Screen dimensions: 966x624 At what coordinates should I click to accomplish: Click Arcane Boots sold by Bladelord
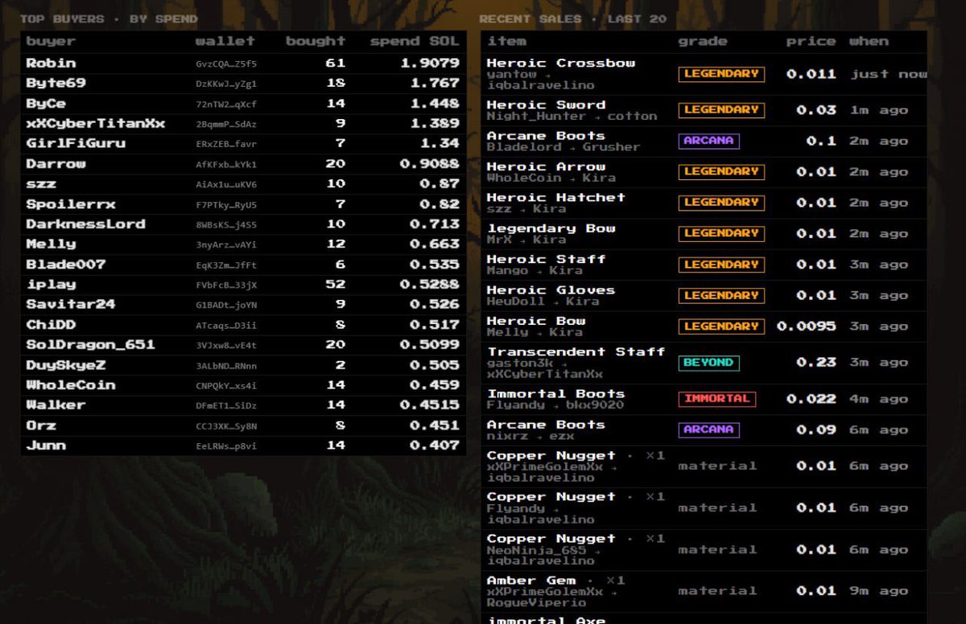coord(546,136)
